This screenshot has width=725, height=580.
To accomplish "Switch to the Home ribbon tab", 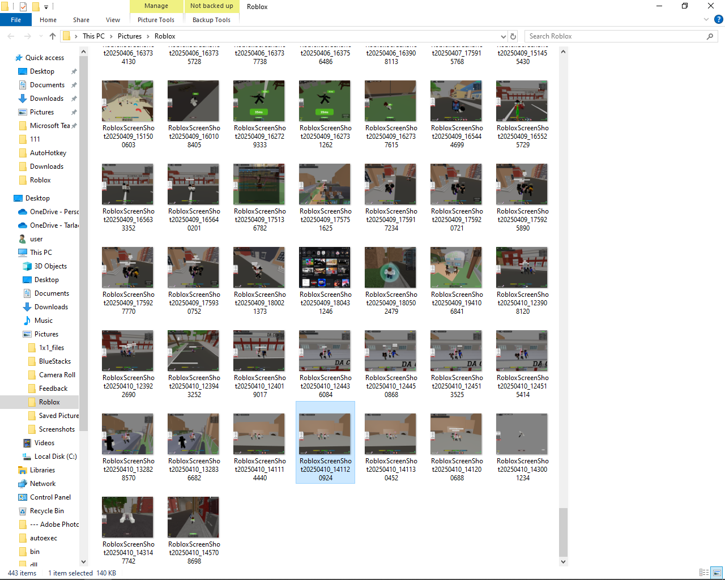I will [48, 20].
